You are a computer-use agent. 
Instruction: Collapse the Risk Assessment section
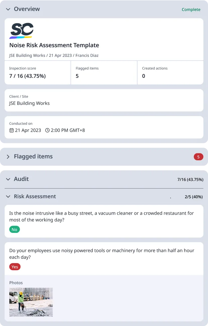(x=8, y=196)
